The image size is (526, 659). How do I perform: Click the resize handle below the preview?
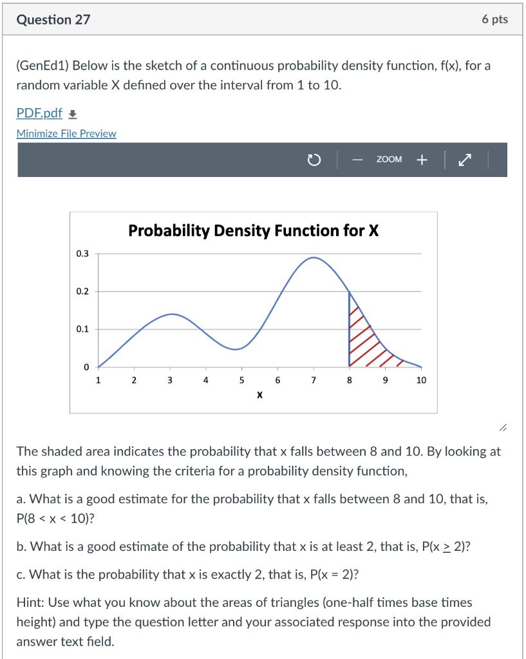coord(503,427)
